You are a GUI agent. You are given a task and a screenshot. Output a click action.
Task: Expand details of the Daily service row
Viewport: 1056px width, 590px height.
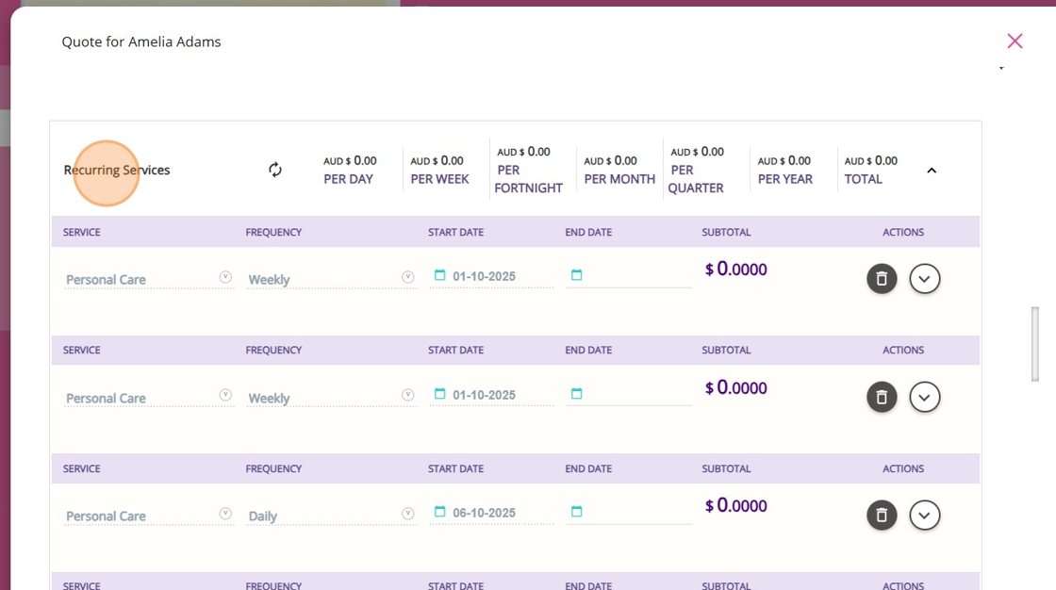tap(925, 516)
